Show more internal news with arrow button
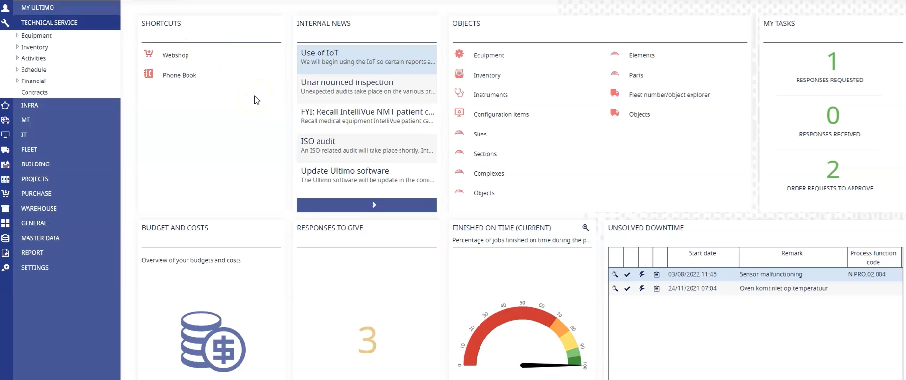This screenshot has height=380, width=906. click(367, 205)
